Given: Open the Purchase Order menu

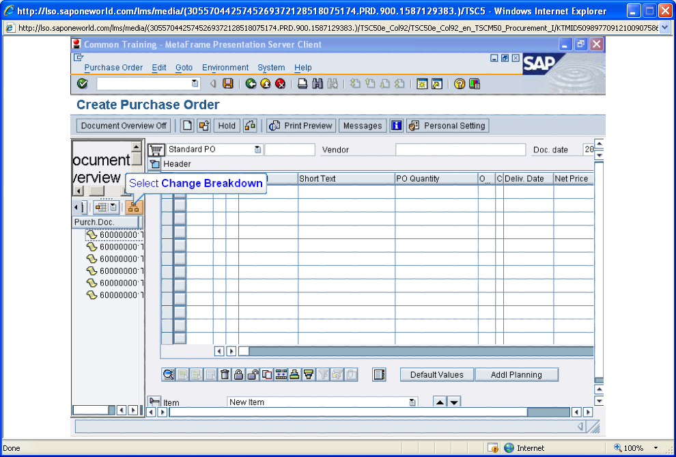Looking at the screenshot, I should (x=113, y=68).
